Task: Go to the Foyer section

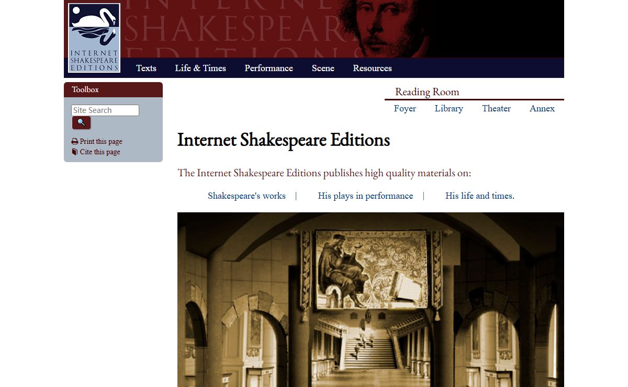Action: (x=405, y=108)
